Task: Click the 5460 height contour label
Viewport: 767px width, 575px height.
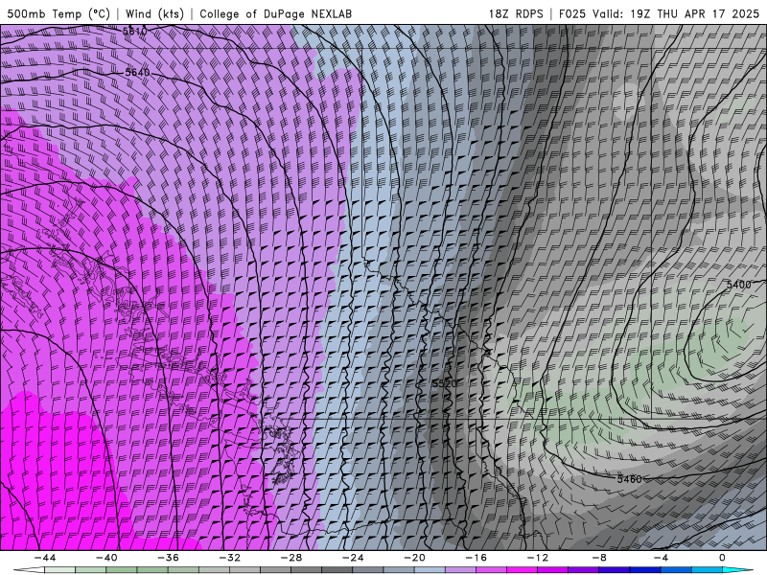Action: tap(629, 479)
